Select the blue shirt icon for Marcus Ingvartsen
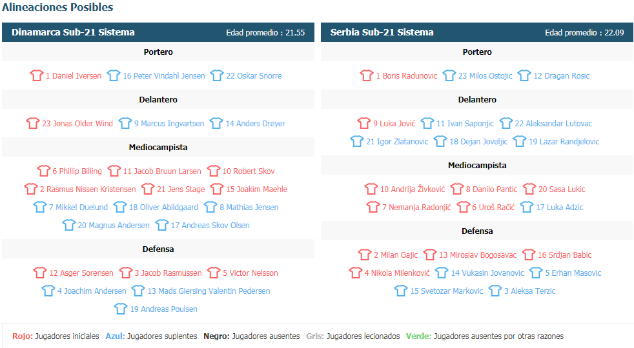 click(125, 123)
